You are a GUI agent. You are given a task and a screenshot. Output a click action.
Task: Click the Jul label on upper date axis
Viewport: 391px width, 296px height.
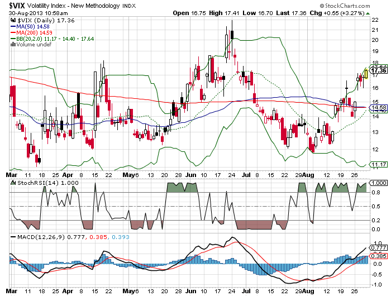[246, 175]
